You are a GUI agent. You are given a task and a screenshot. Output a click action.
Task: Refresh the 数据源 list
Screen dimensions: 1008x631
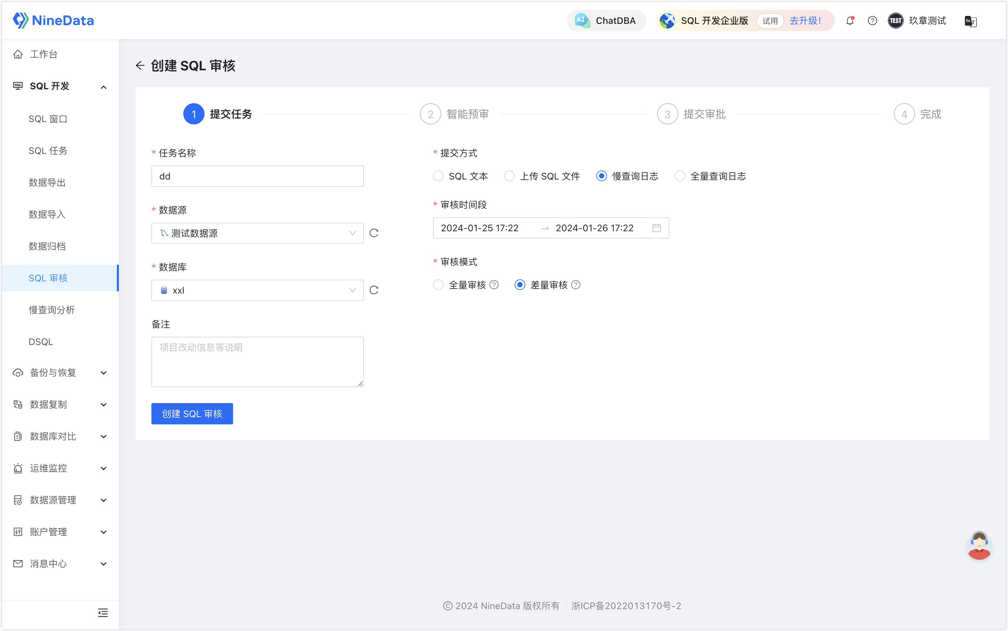[x=374, y=233]
